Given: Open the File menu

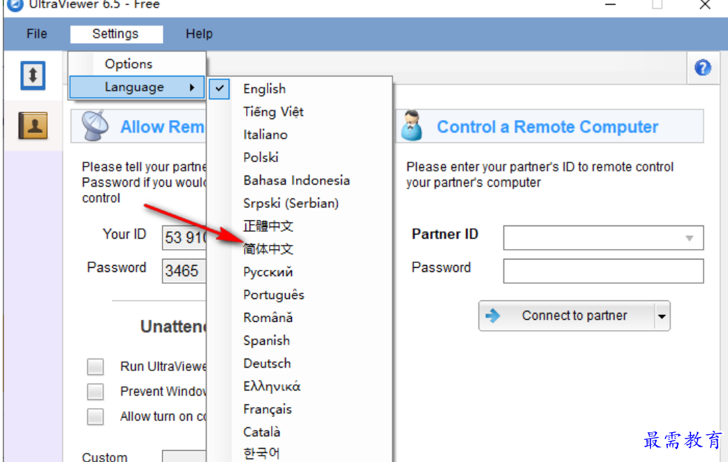Looking at the screenshot, I should pyautogui.click(x=37, y=34).
